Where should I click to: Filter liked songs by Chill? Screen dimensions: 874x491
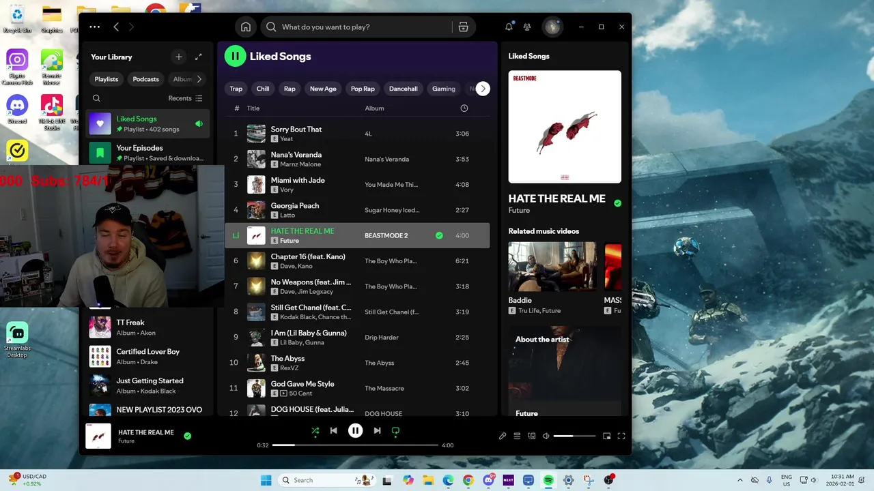tap(263, 89)
